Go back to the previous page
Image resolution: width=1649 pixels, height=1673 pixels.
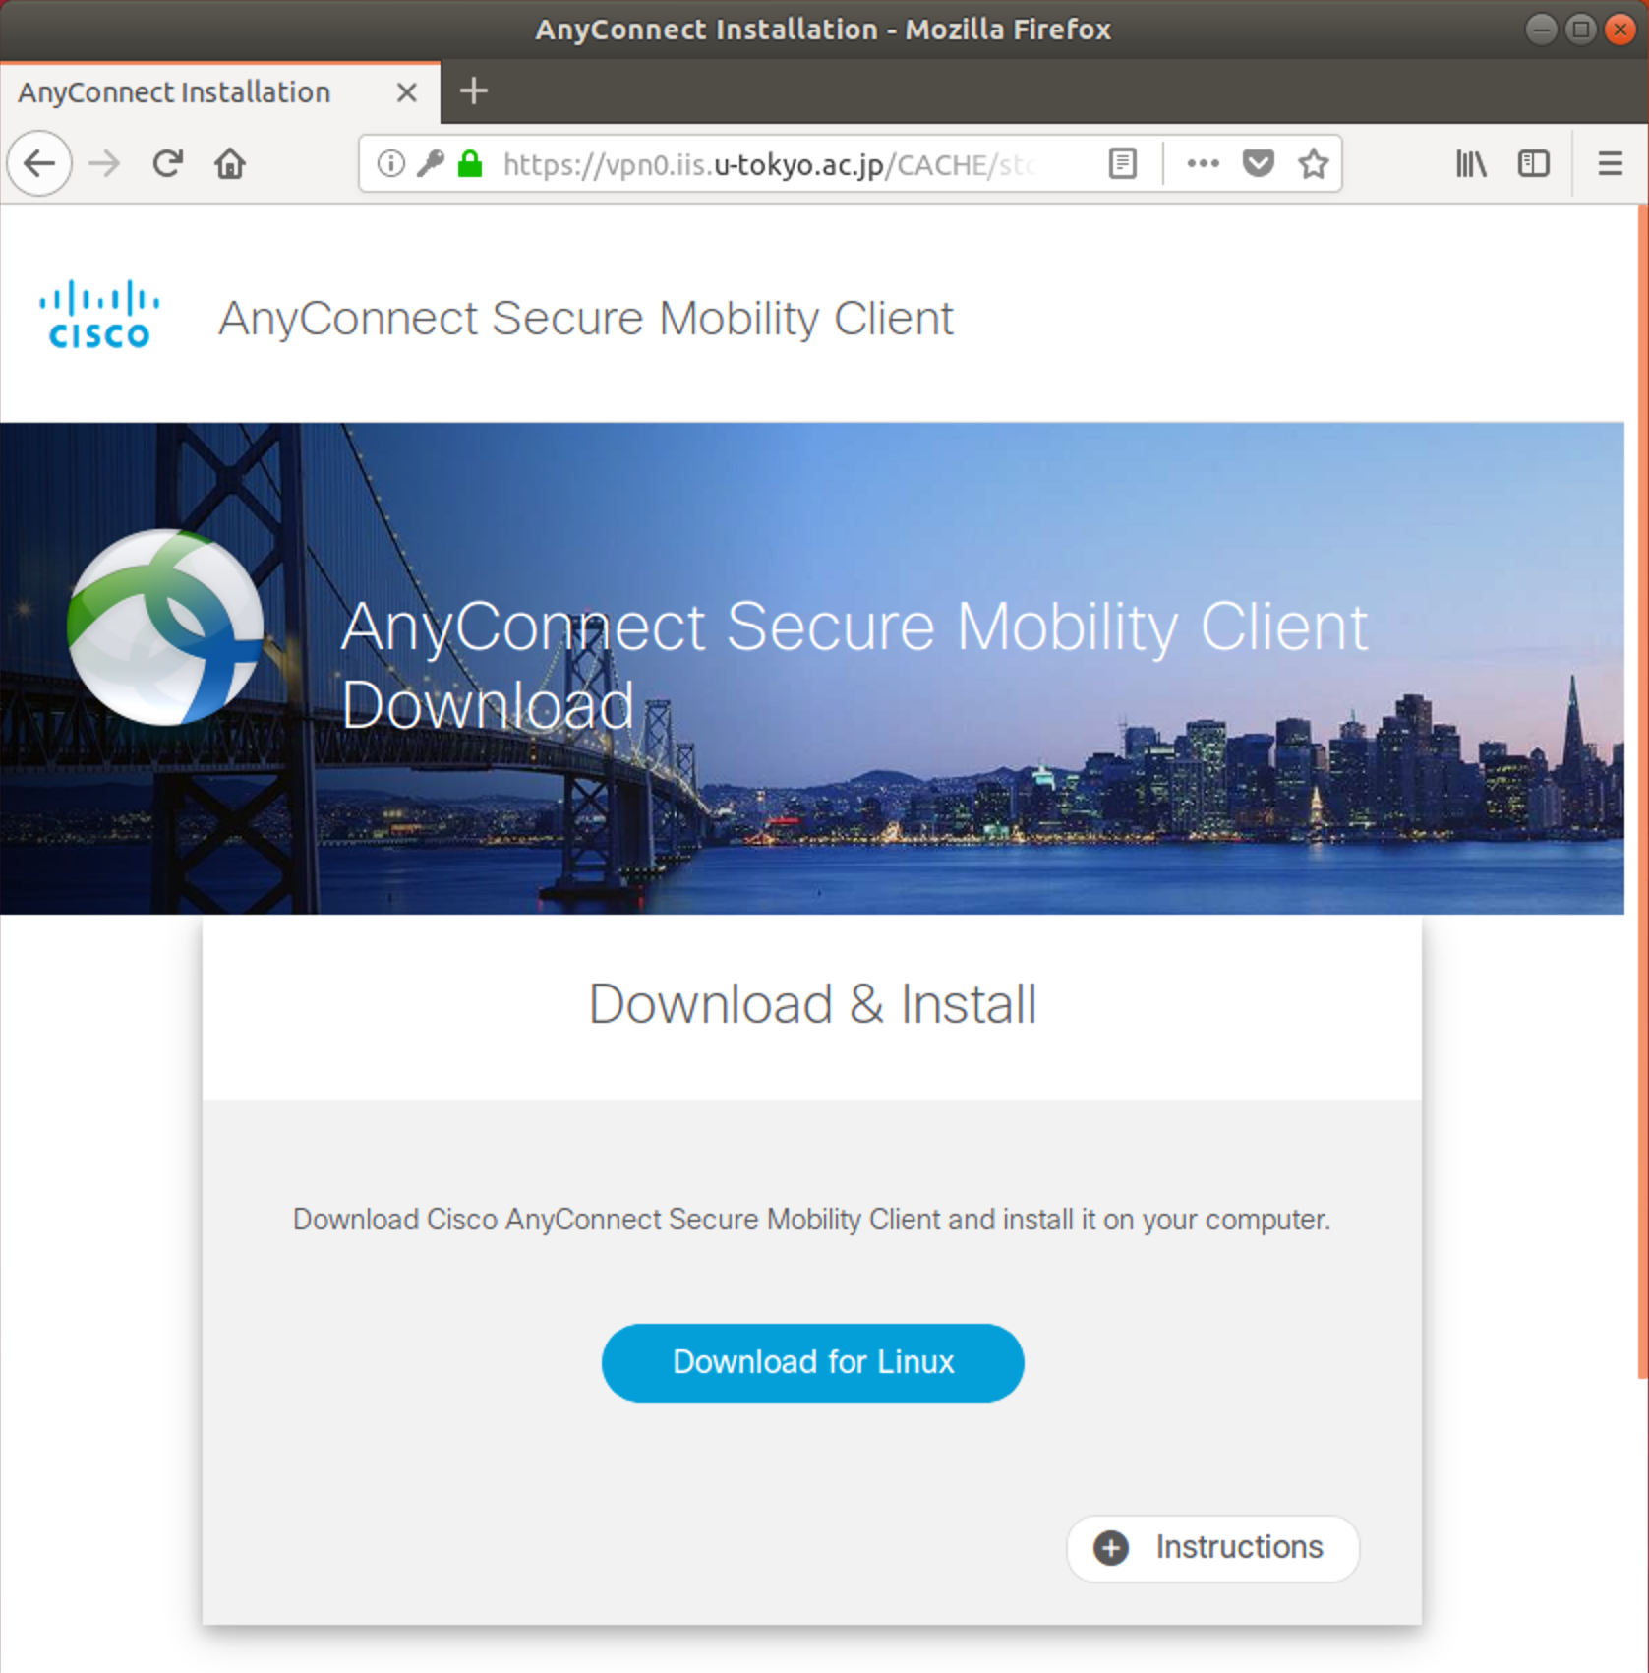coord(39,163)
